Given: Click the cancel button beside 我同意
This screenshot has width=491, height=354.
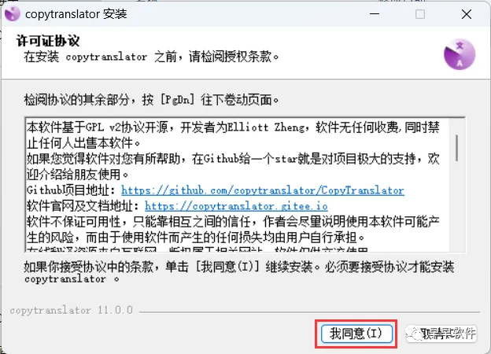Looking at the screenshot, I should (441, 334).
